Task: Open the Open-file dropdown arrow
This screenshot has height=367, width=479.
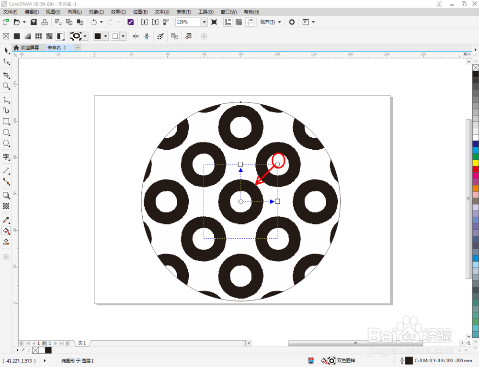Action: point(24,22)
